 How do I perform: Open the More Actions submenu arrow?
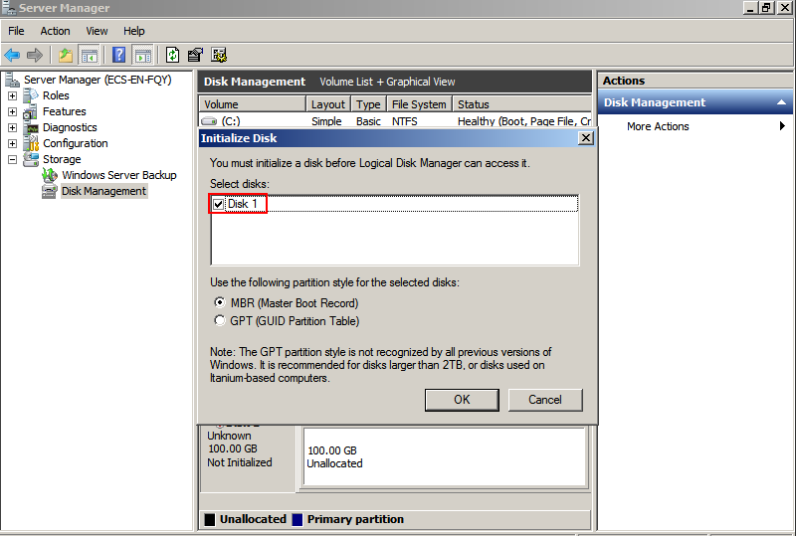[782, 126]
